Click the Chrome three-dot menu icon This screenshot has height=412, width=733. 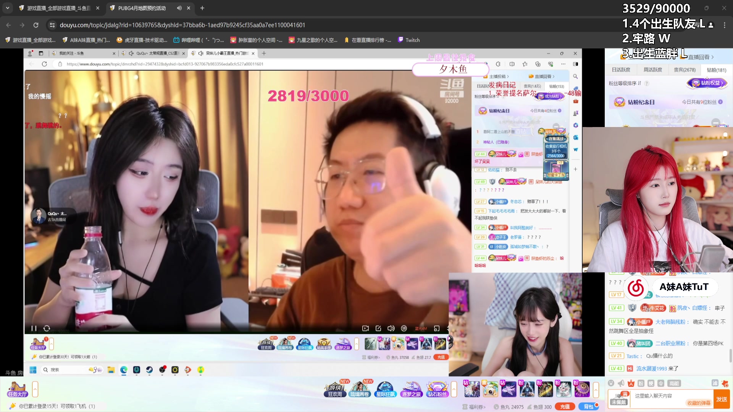point(724,25)
